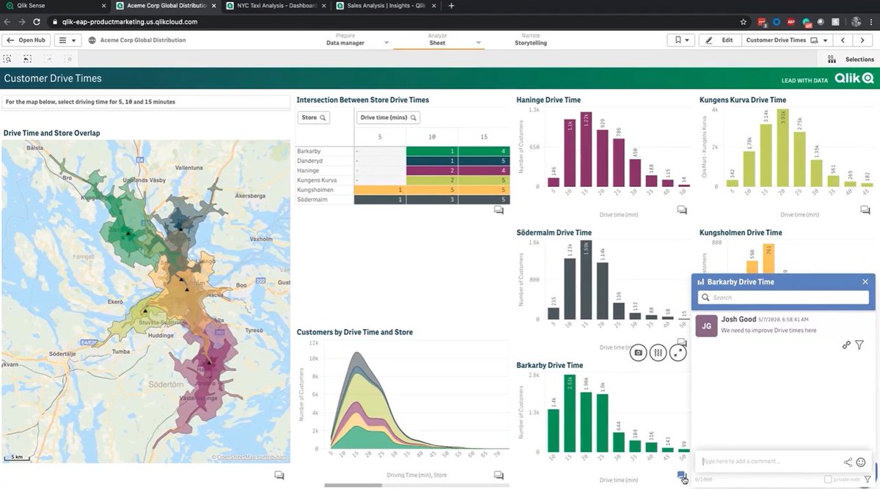Click the 2.51k bar in Barkarby chart
The height and width of the screenshot is (489, 880).
coord(570,413)
